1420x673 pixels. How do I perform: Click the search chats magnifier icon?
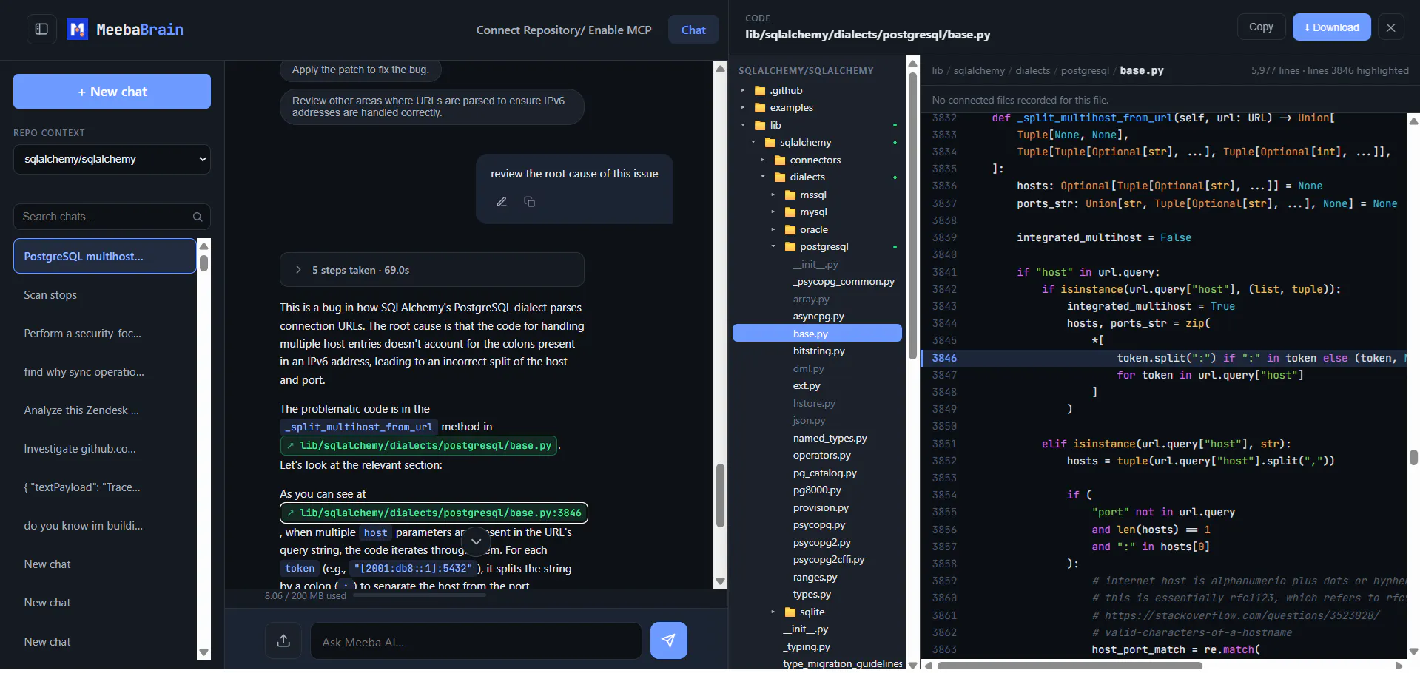(198, 217)
